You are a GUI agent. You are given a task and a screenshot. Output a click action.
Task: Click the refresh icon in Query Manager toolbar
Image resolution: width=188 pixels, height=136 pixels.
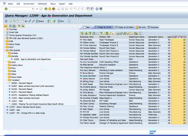point(6,21)
